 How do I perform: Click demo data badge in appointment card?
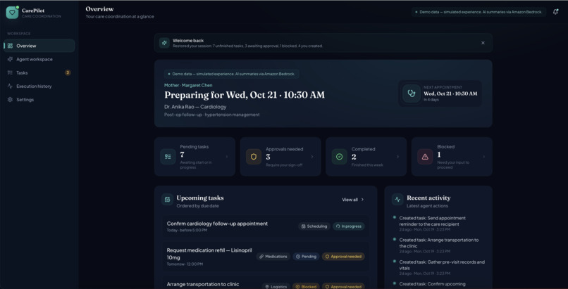coord(232,74)
